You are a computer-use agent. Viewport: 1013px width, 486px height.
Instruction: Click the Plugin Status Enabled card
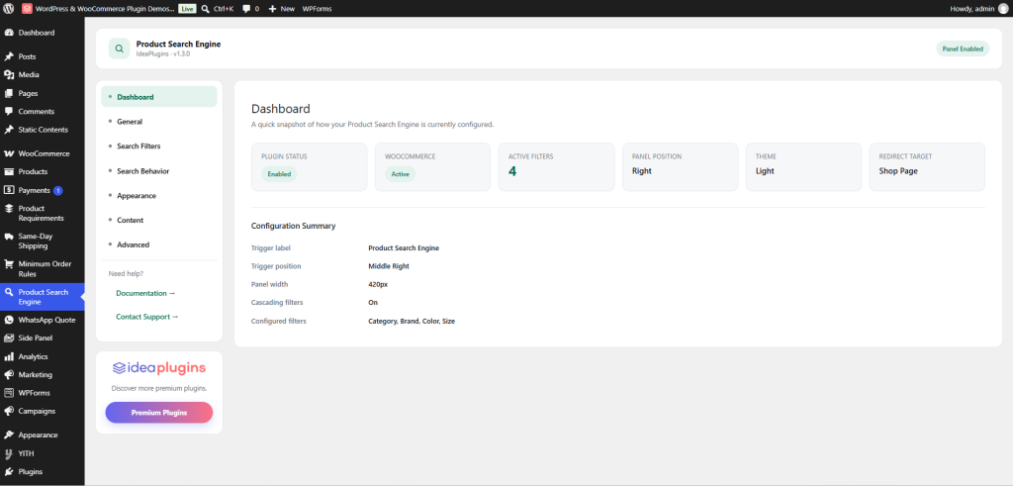309,166
